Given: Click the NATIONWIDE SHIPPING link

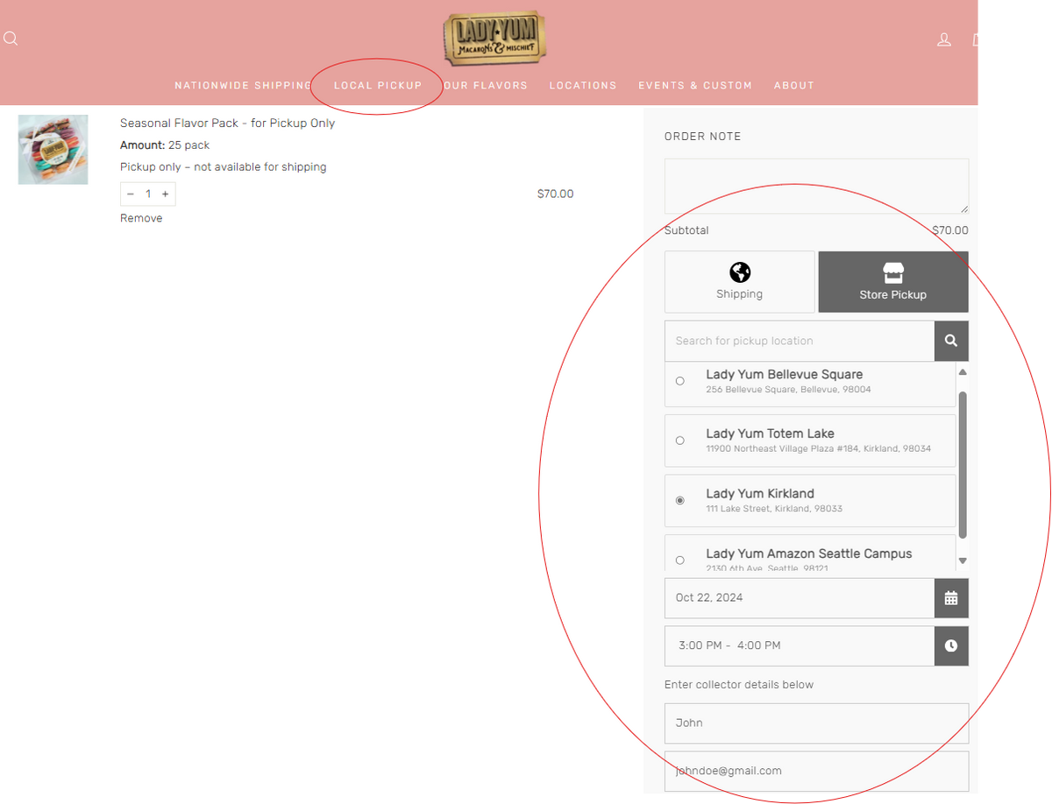Looking at the screenshot, I should pyautogui.click(x=242, y=85).
